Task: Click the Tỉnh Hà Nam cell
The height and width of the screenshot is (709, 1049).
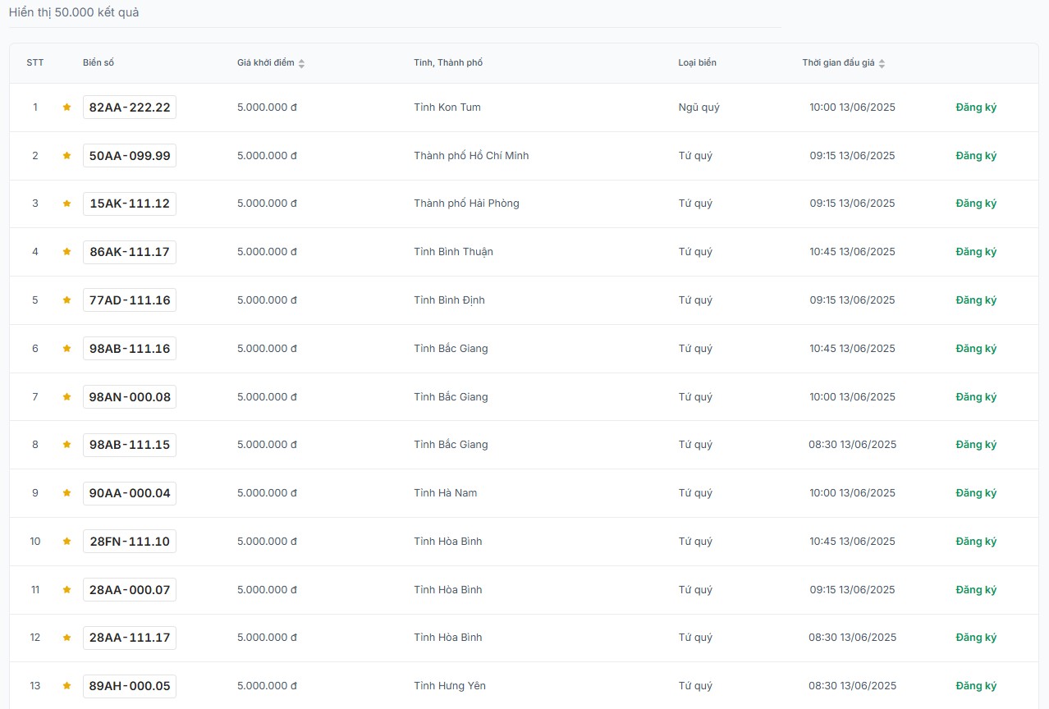Action: coord(445,493)
